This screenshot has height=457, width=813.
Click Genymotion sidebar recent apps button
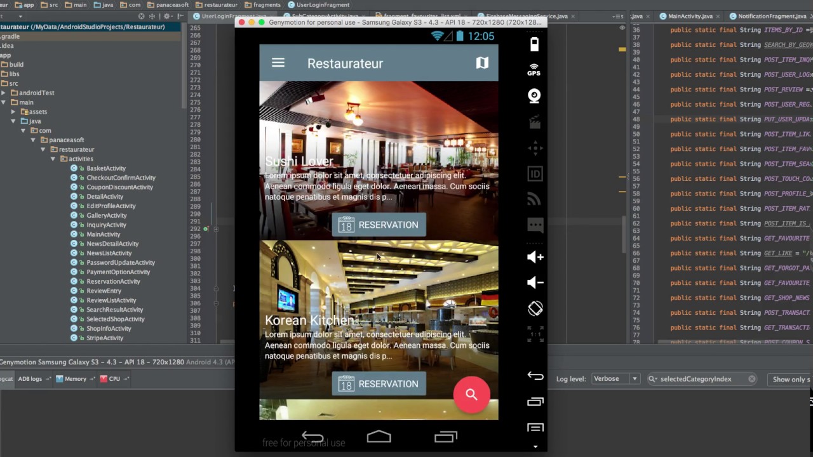535,402
